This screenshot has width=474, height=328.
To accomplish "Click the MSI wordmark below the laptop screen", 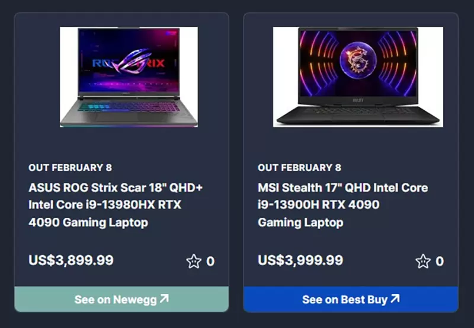I will click(358, 100).
